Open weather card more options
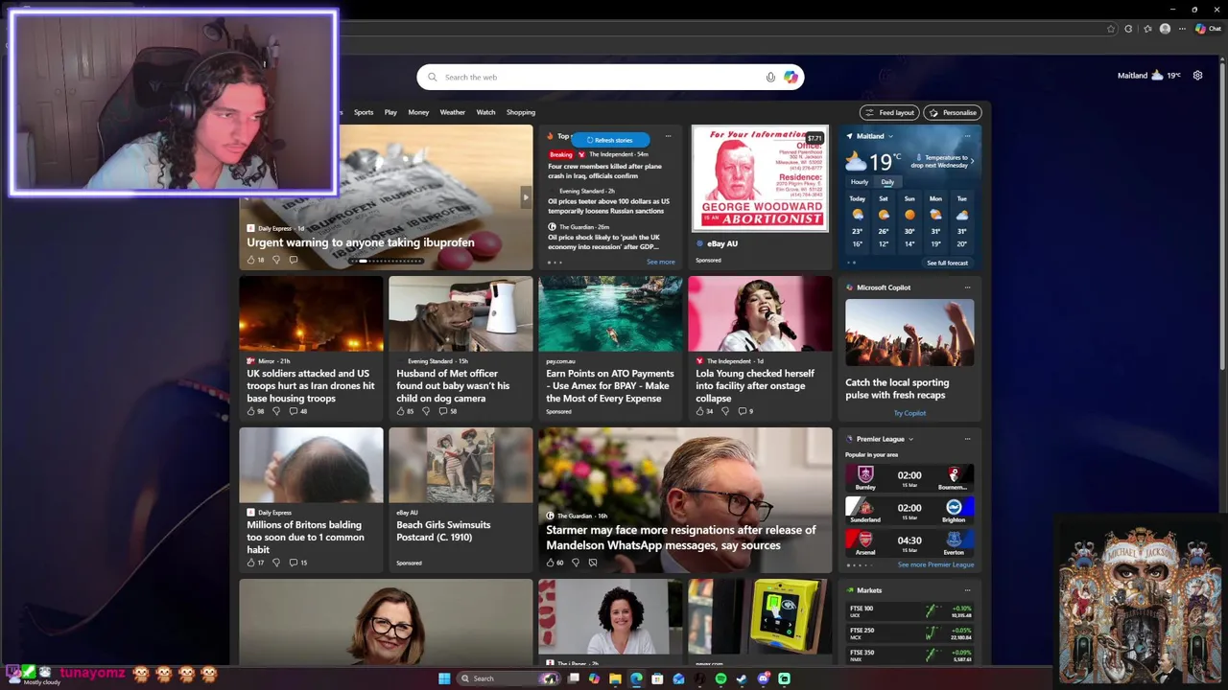 coord(967,136)
